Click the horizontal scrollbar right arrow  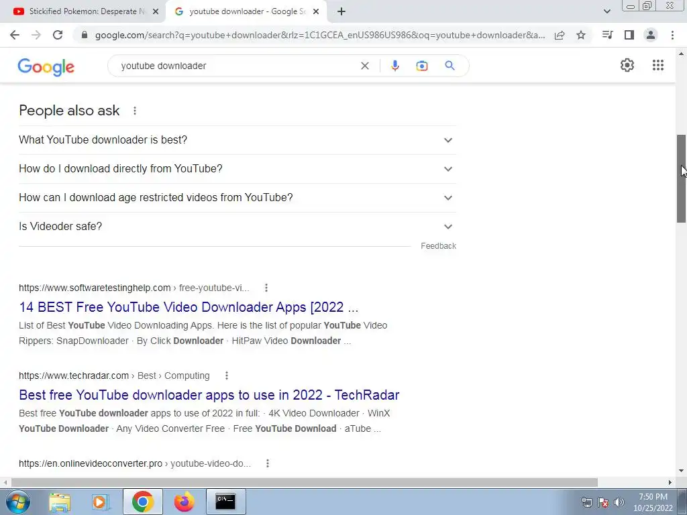point(670,482)
